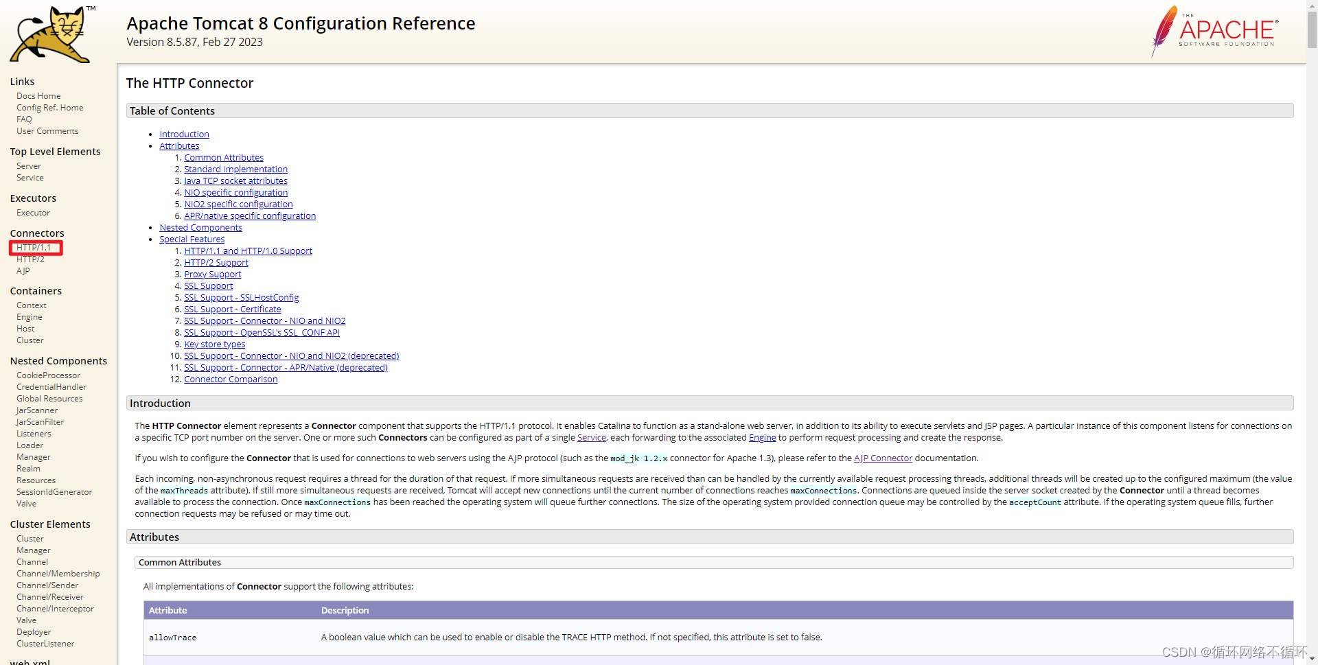Open CookieProcessor nested component
Viewport: 1318px width, 665px height.
(x=49, y=375)
